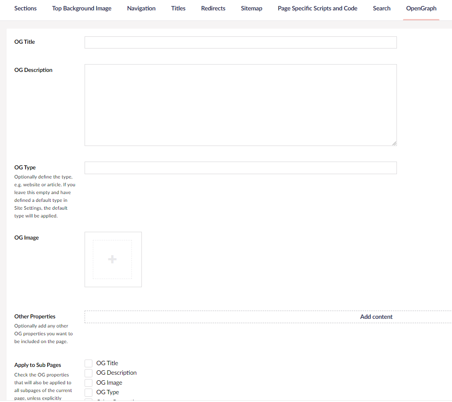Go to the Search tab
Viewport: 452px width, 402px height.
click(382, 8)
